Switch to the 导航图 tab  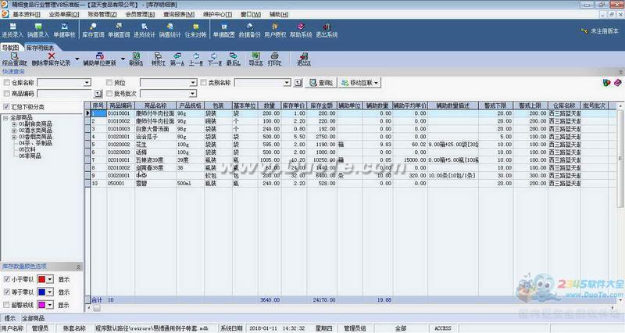tap(10, 48)
